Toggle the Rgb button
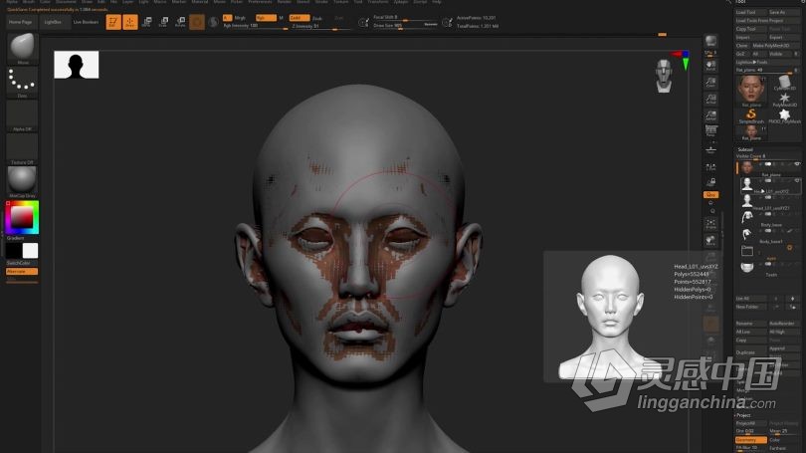The height and width of the screenshot is (453, 806). [266, 18]
